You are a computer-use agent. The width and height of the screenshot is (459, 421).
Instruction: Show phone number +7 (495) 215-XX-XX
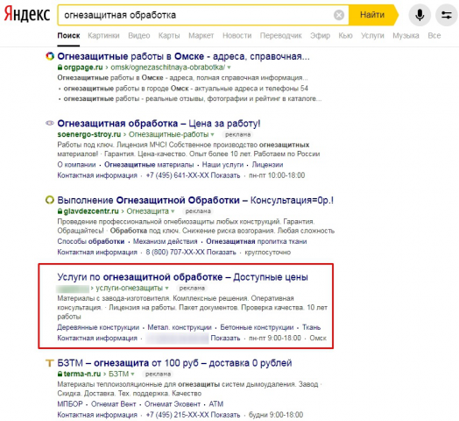click(225, 415)
